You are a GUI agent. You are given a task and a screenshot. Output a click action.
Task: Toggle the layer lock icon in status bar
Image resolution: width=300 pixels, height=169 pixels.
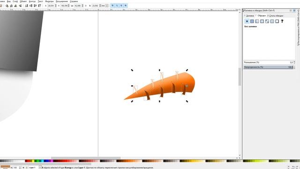pos(26,168)
